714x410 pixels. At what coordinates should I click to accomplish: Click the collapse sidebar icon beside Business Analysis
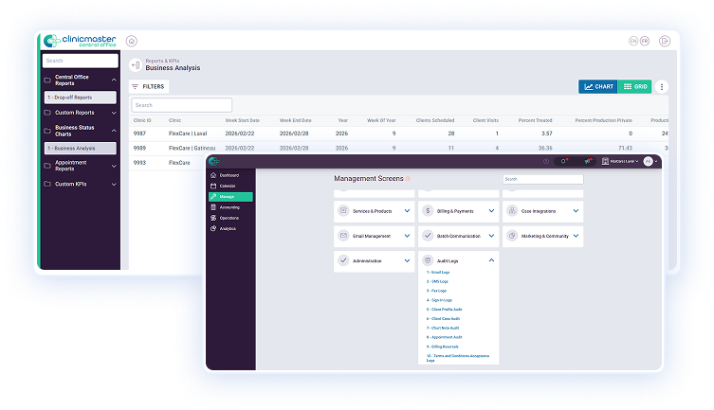pos(136,65)
